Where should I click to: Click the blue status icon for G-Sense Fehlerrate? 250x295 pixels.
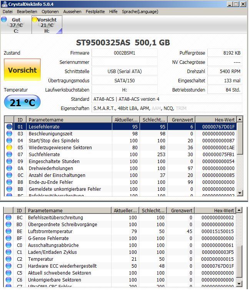pos(8,238)
